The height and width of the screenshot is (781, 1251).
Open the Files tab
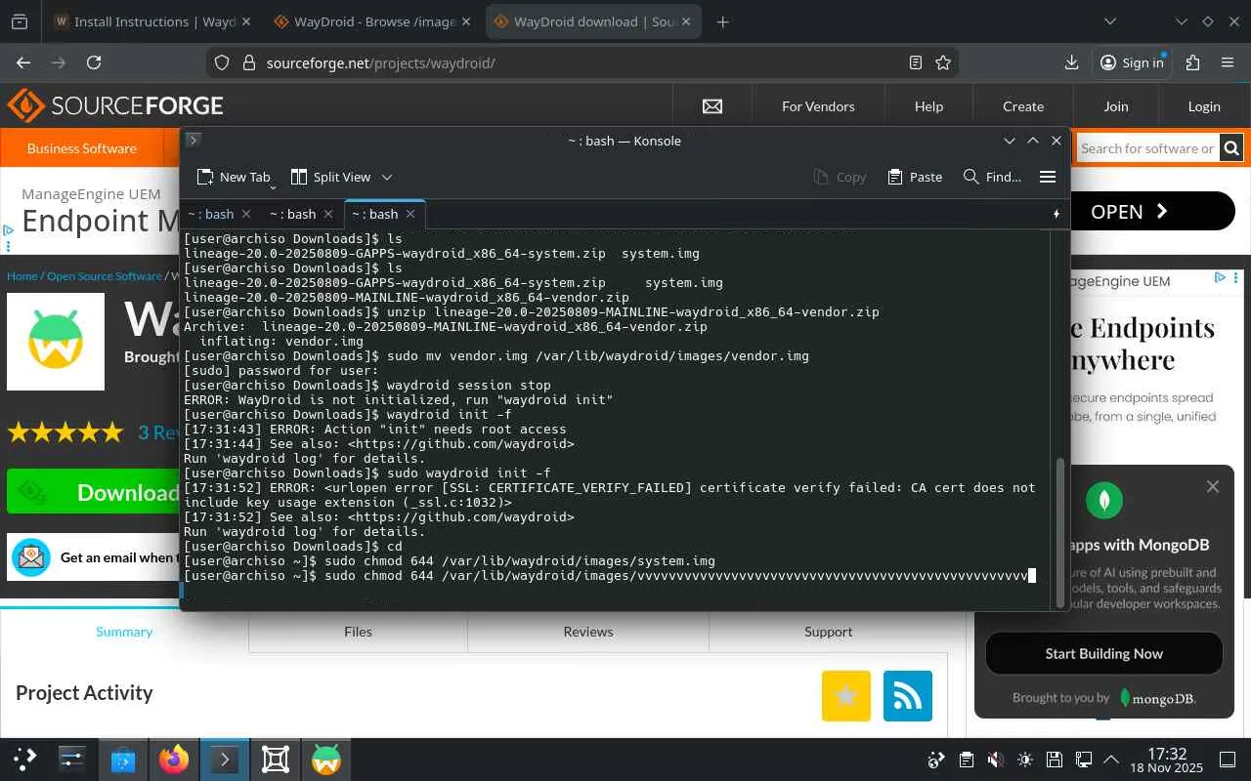pyautogui.click(x=358, y=632)
